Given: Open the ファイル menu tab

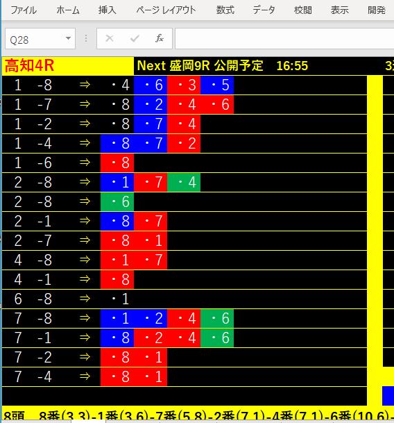Looking at the screenshot, I should pos(24,10).
